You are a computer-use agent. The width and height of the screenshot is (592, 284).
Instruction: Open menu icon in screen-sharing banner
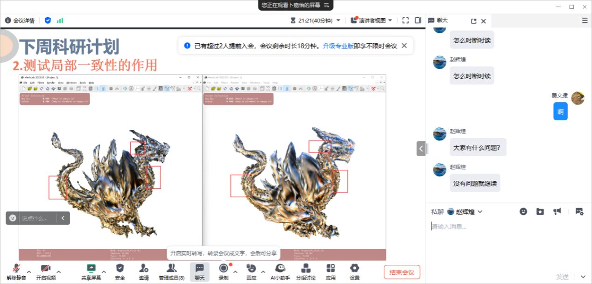click(x=326, y=5)
